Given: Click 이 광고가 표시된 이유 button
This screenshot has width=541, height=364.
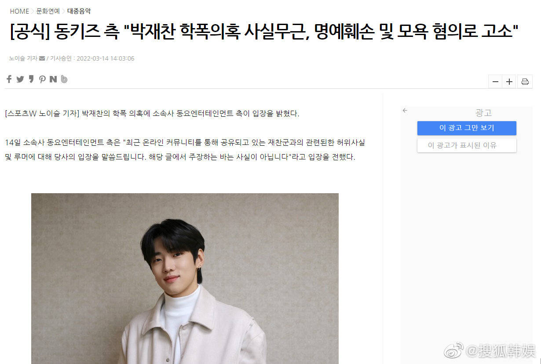Looking at the screenshot, I should 467,145.
